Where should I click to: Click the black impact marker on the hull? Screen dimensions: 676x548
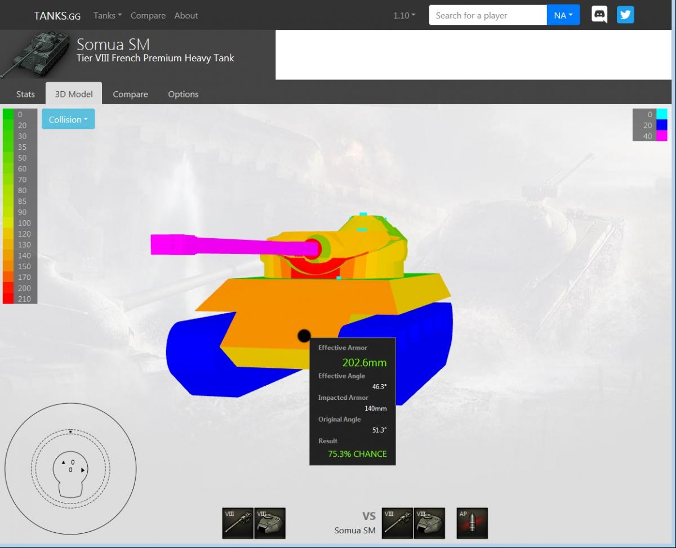[x=304, y=336]
